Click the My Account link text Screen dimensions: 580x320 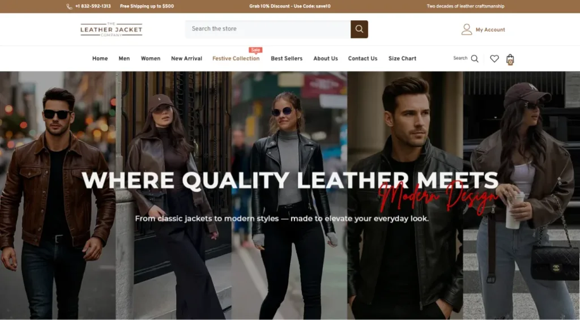tap(490, 29)
